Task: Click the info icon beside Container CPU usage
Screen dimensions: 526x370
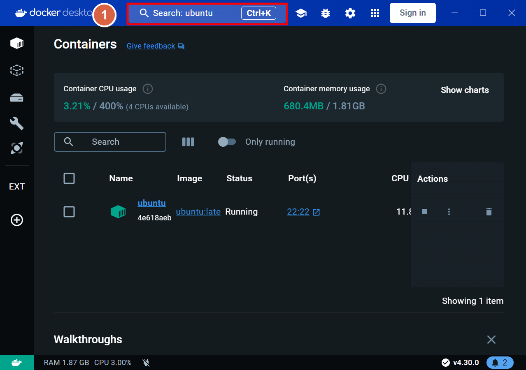Action: tap(148, 89)
